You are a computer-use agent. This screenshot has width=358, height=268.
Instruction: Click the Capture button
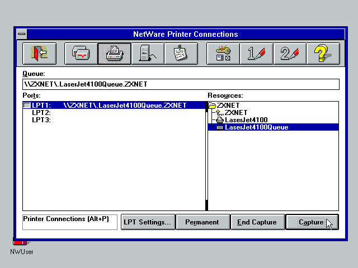click(x=312, y=222)
